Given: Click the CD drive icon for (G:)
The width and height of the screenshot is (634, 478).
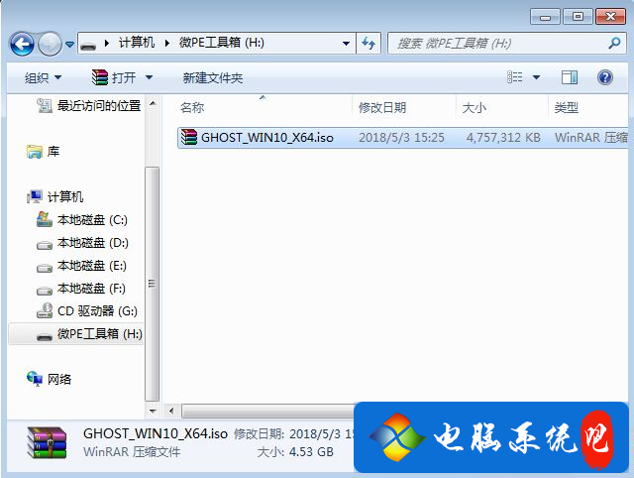Looking at the screenshot, I should pos(44,310).
